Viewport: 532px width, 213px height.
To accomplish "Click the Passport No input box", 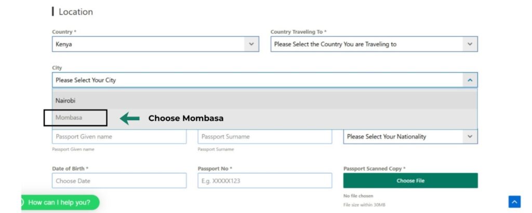I will pos(264,181).
